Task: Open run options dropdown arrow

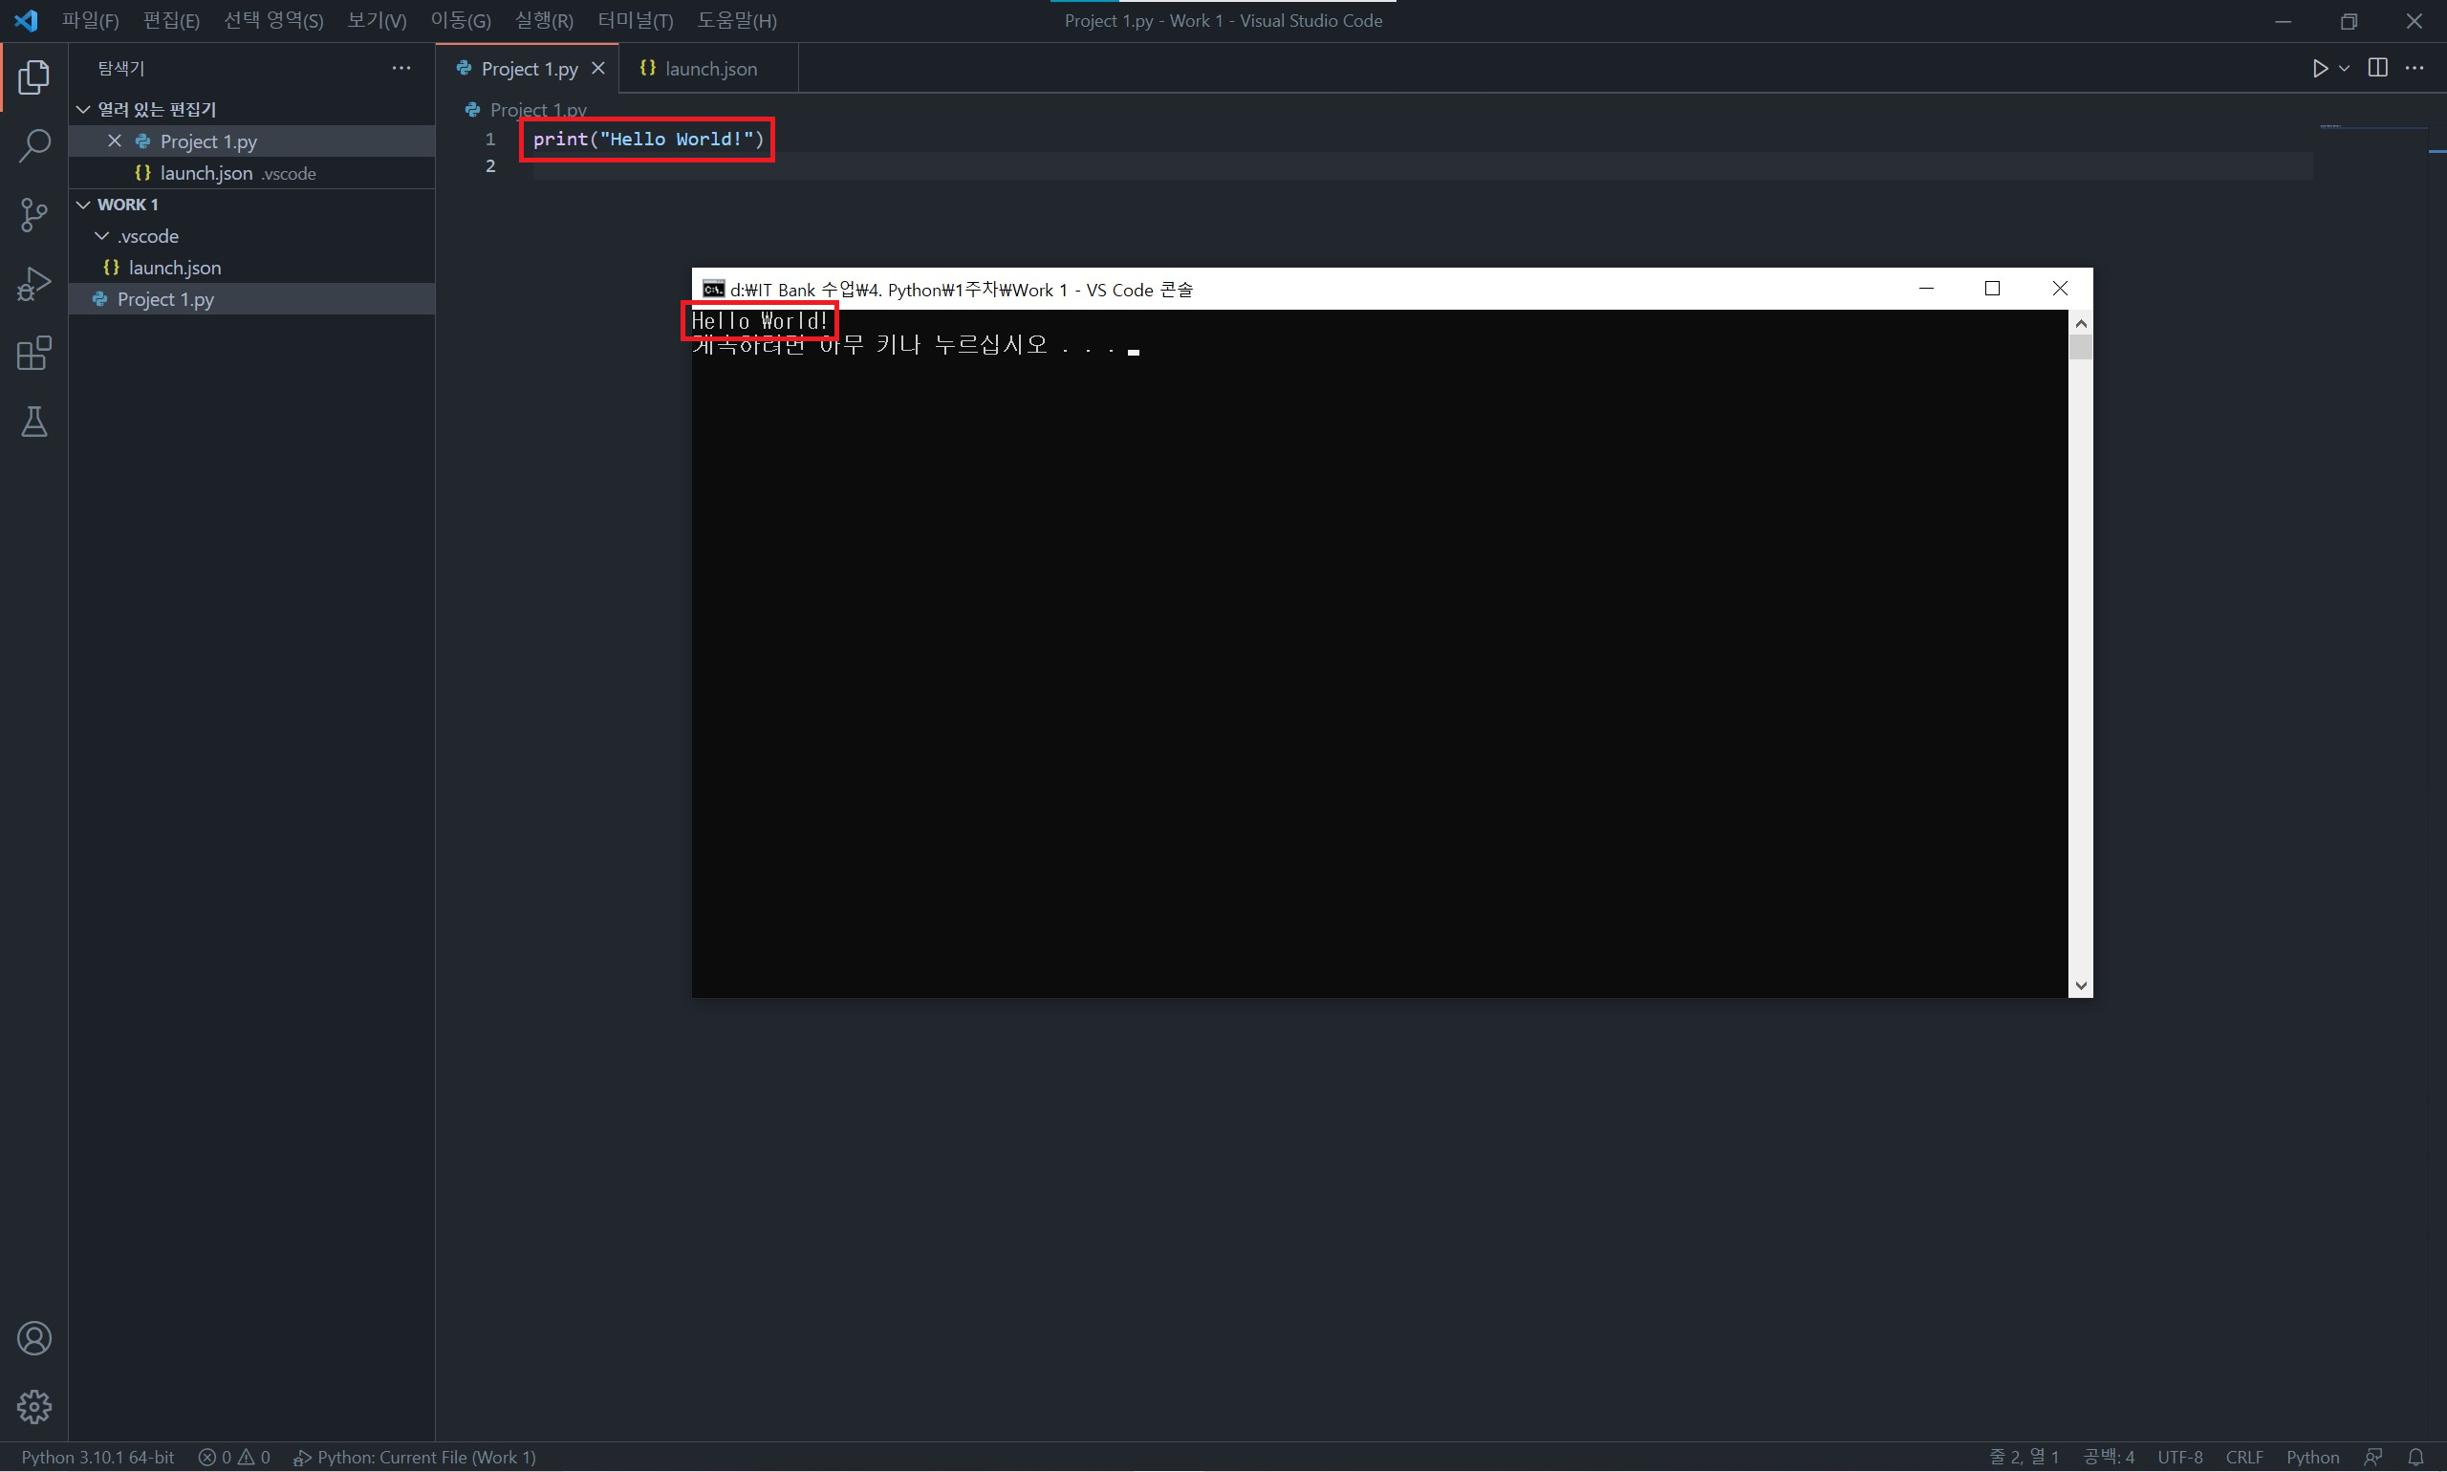Action: [2345, 69]
